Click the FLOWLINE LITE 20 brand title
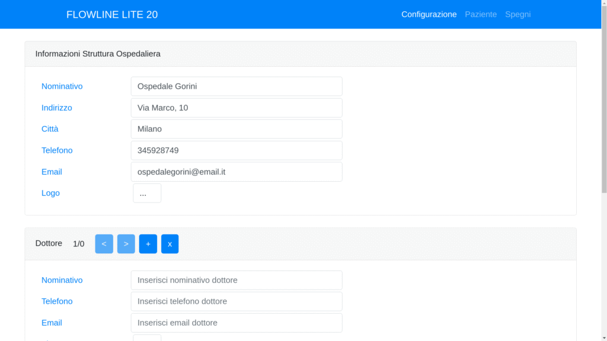The height and width of the screenshot is (341, 607). point(112,15)
